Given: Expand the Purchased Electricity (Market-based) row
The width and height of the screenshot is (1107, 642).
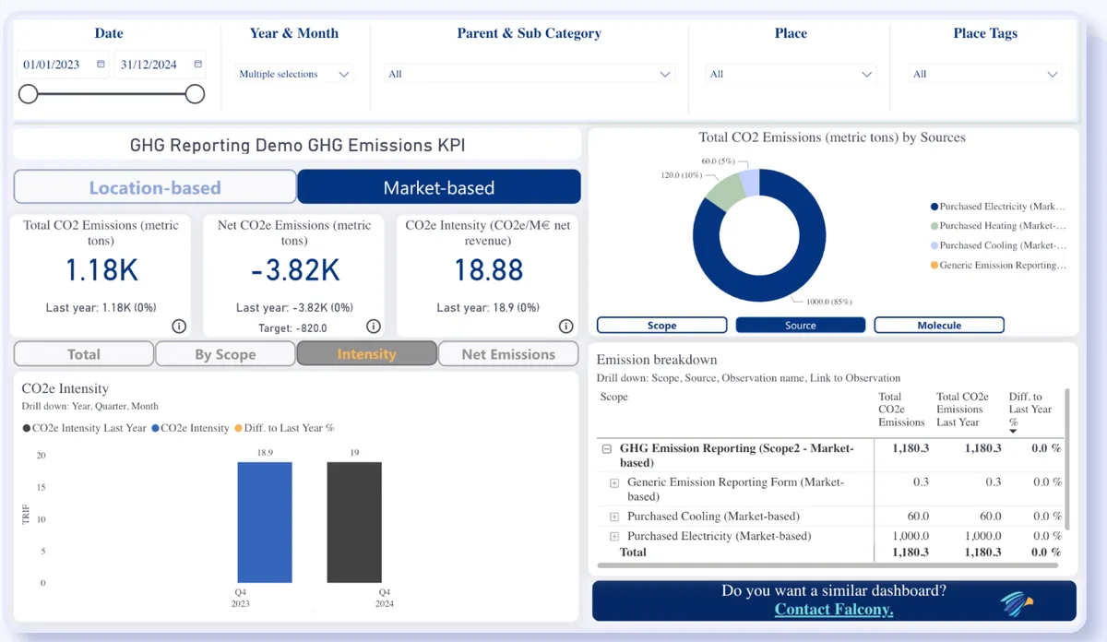Looking at the screenshot, I should click(613, 536).
